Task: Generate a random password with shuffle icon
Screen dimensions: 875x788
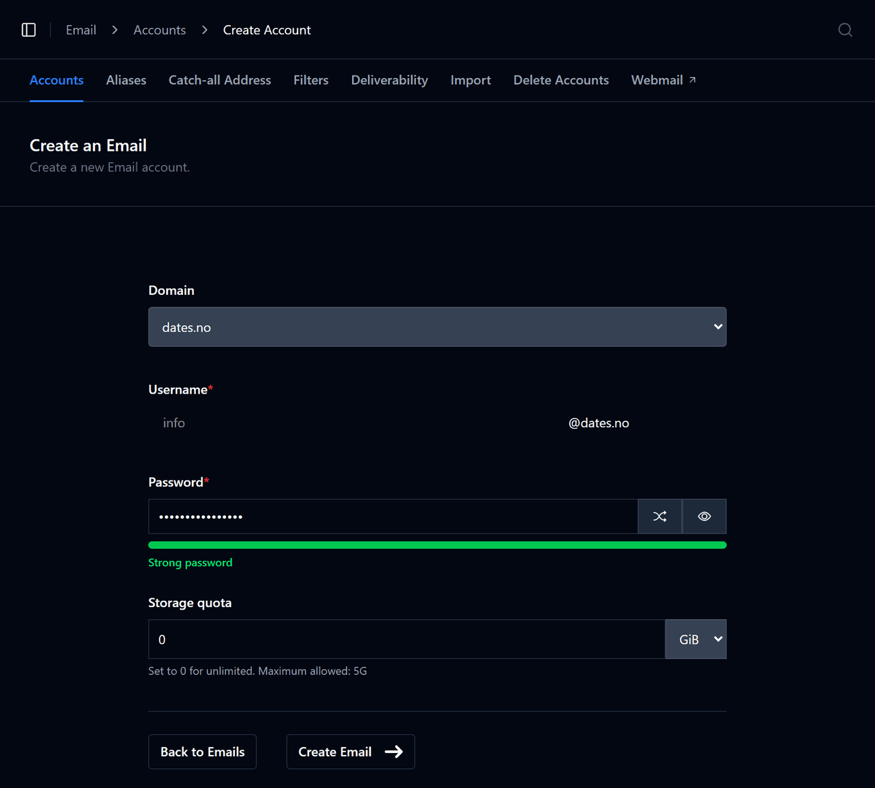Action: coord(660,516)
